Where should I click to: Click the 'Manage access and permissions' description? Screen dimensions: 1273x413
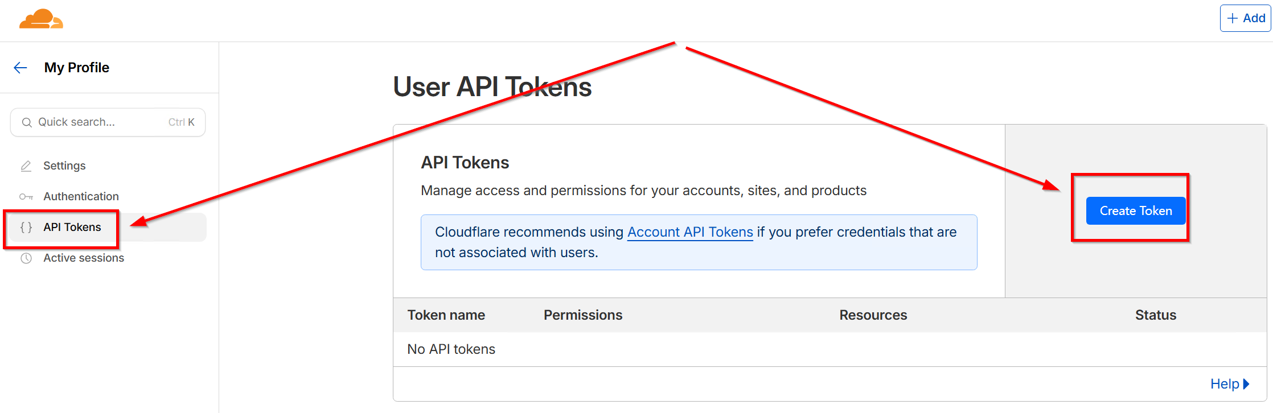(644, 191)
